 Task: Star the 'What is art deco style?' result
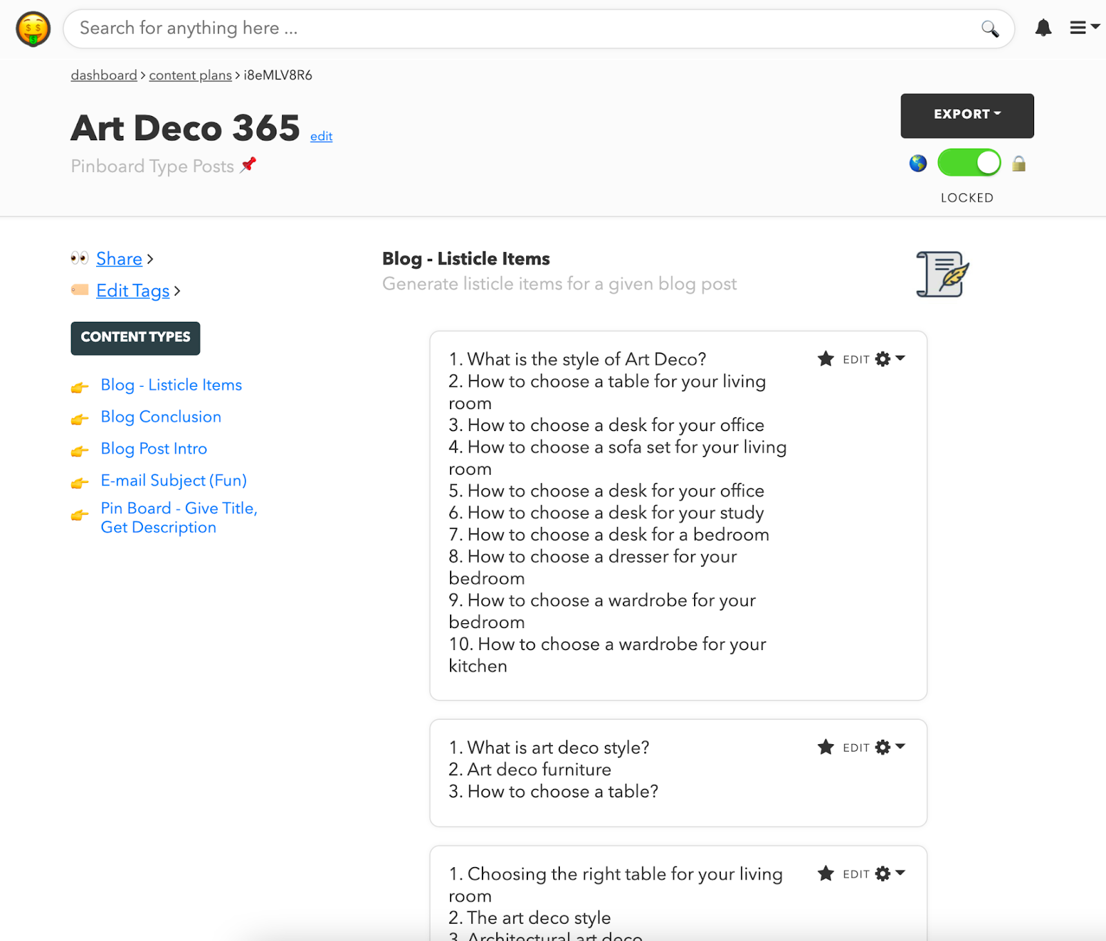(x=825, y=747)
